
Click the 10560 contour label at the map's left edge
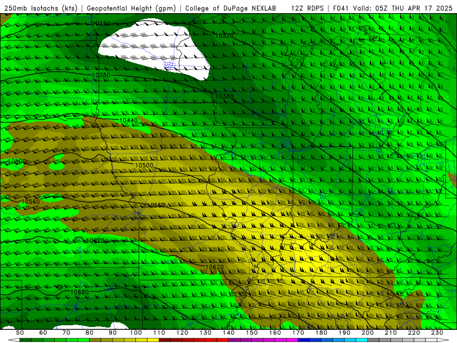[31, 202]
